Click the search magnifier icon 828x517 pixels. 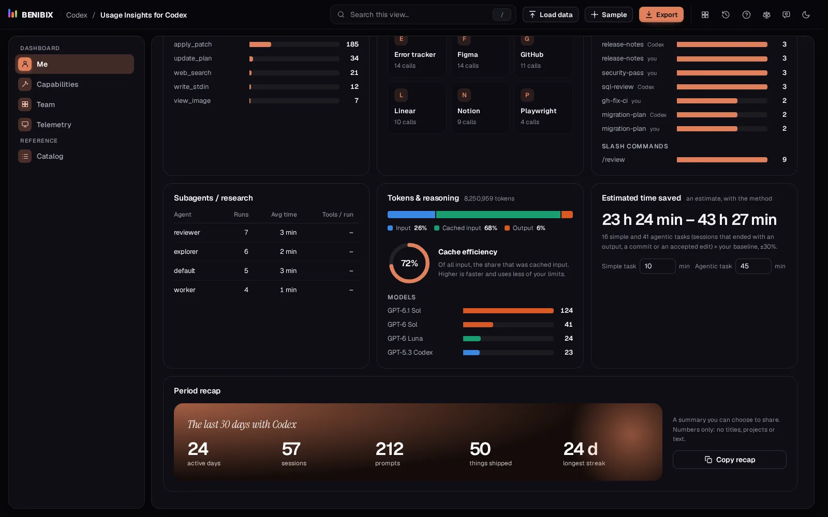pyautogui.click(x=341, y=14)
